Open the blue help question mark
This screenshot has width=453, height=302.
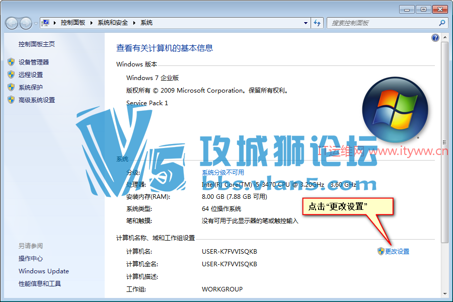tap(435, 38)
